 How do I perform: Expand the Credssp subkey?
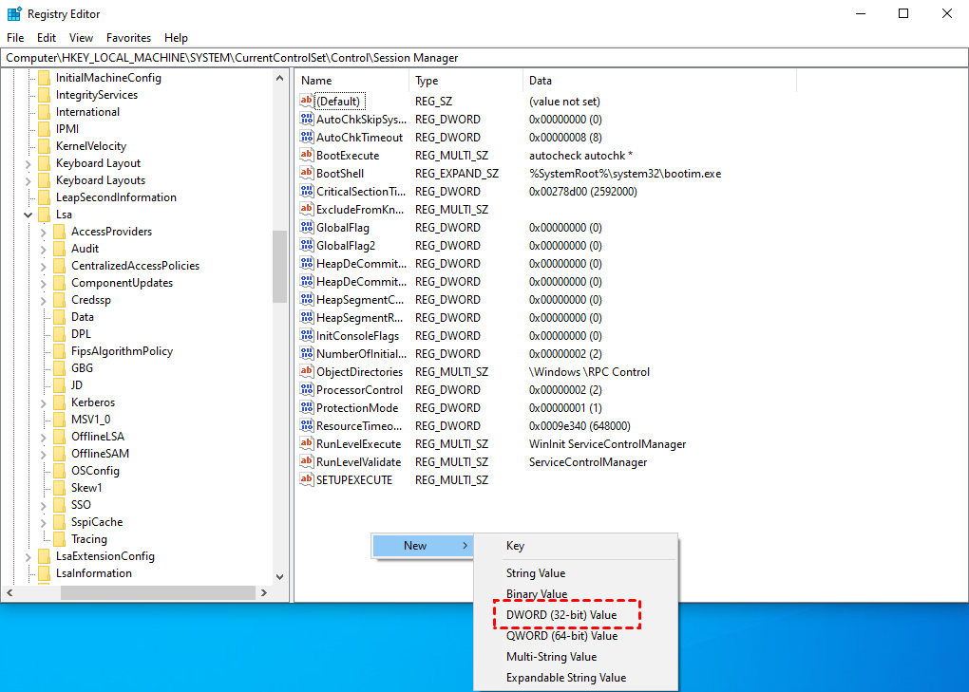coord(43,300)
